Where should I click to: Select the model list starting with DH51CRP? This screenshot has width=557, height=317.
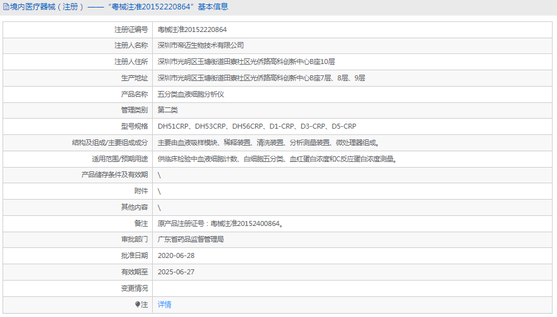tap(257, 126)
